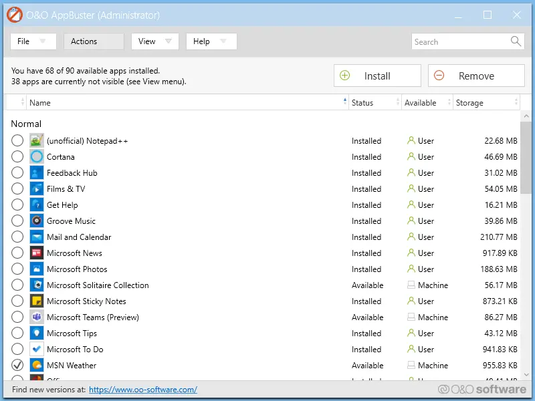The height and width of the screenshot is (401, 535).
Task: Click the Microsoft Photos app icon
Action: (37, 269)
